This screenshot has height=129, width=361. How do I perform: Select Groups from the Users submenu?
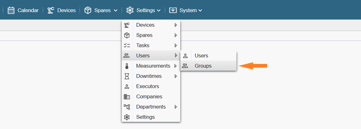(x=203, y=66)
